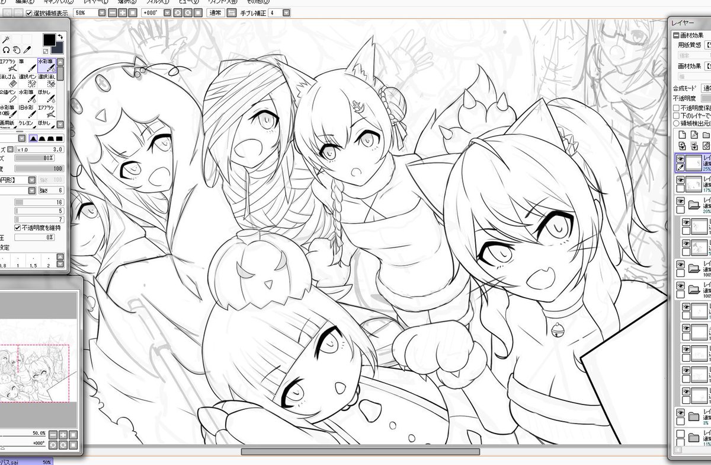Adjust the 80% minimum size slider
This screenshot has height=465, width=711.
pos(34,158)
